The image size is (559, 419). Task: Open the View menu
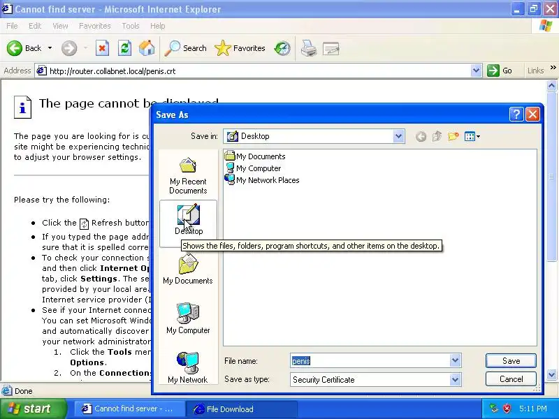[x=60, y=26]
